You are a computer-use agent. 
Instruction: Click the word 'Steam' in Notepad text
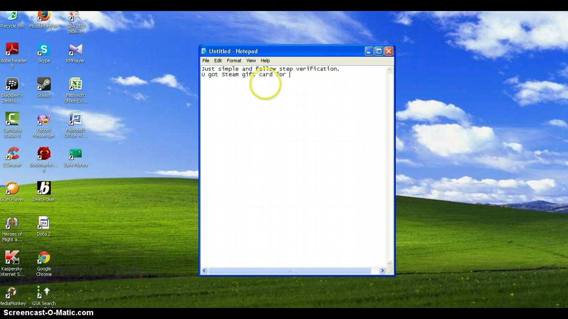pyautogui.click(x=230, y=74)
